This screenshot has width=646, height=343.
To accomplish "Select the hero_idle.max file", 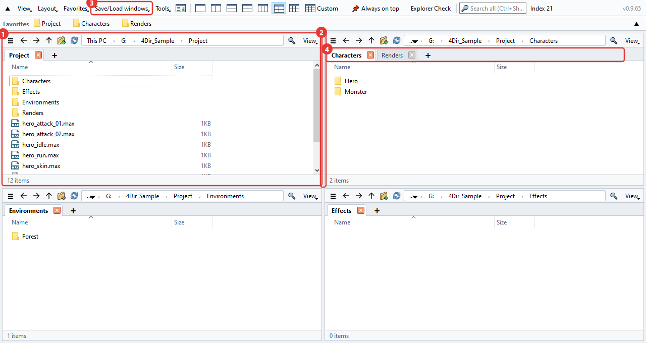I will pos(41,145).
